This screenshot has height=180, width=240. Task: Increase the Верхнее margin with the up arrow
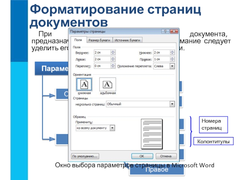(x=113, y=51)
